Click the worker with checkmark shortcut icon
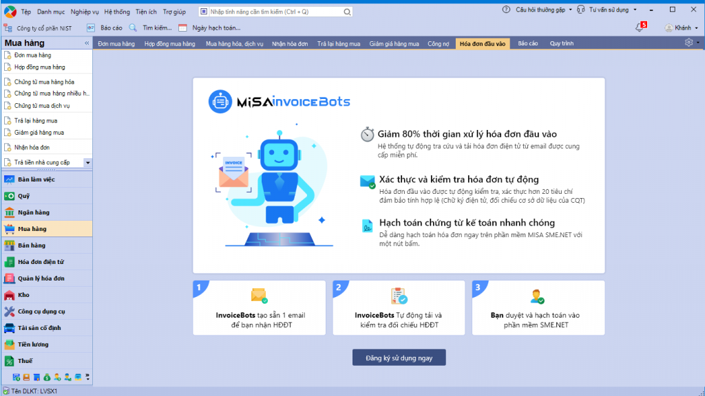Screen dimensions: 705x396 pyautogui.click(x=67, y=377)
